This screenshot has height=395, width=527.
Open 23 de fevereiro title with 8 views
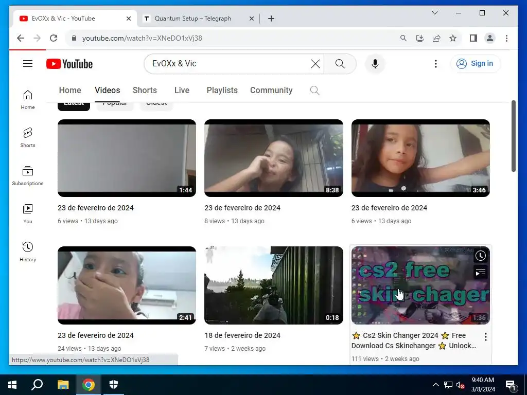coord(242,208)
